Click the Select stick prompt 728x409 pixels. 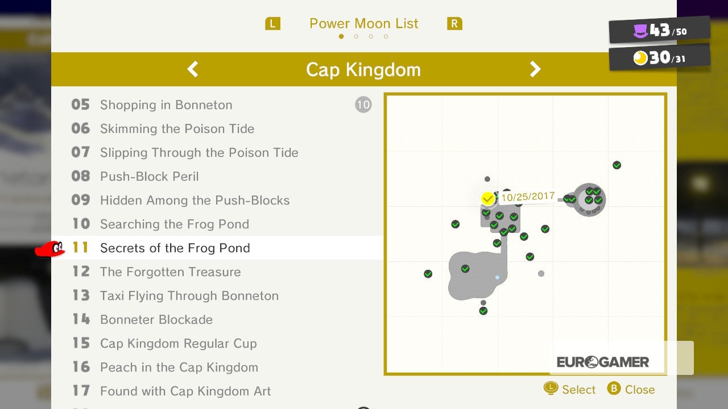click(569, 389)
